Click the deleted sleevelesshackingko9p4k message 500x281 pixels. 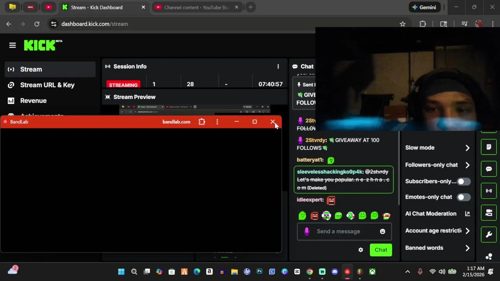click(x=344, y=180)
